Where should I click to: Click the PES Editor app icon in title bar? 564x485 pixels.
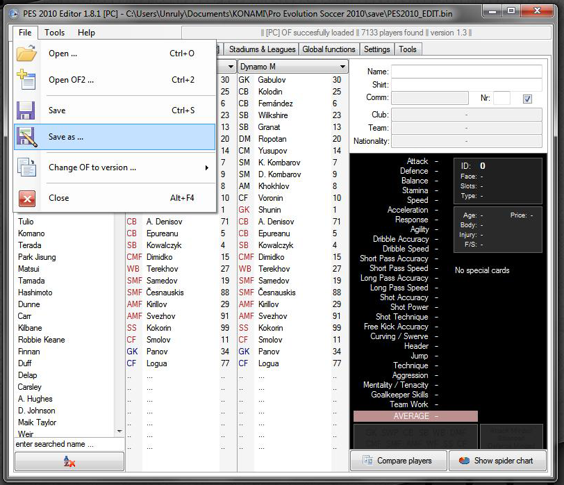pos(14,14)
